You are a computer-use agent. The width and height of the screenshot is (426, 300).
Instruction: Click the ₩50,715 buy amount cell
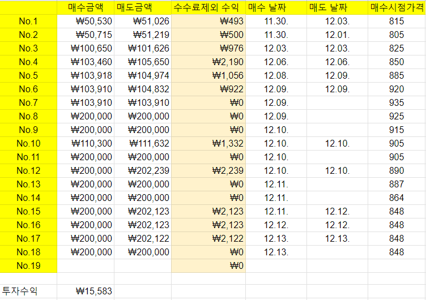86,35
